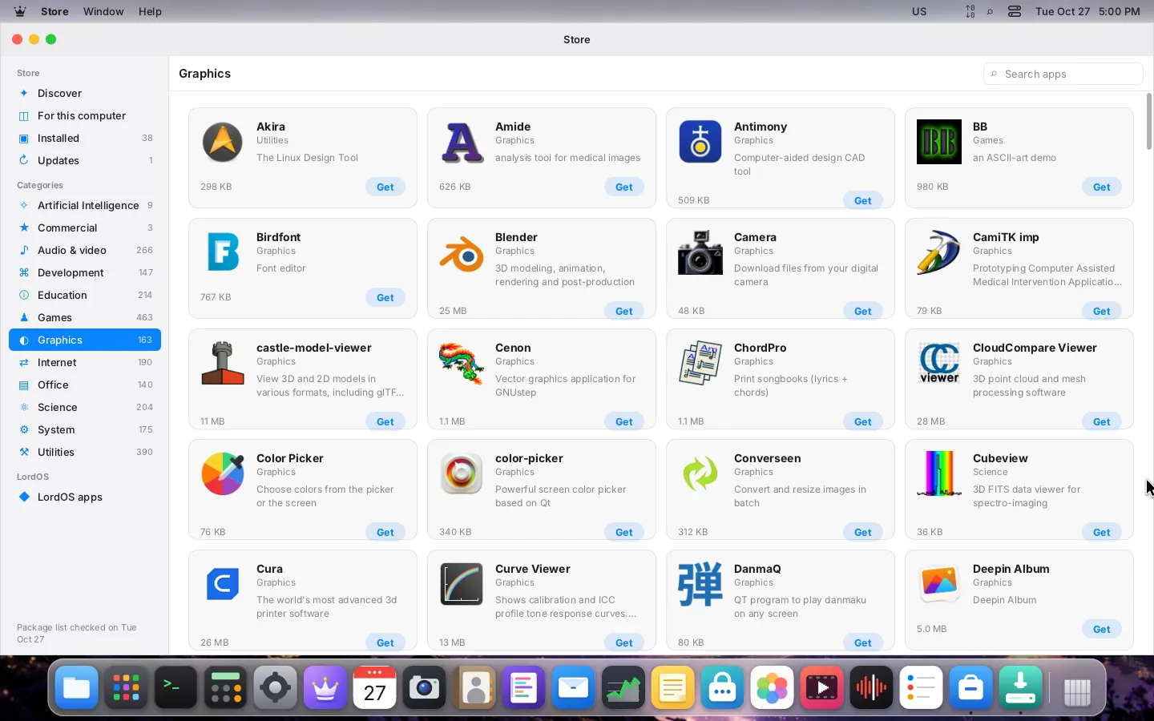Go to the Discover section

click(85, 93)
